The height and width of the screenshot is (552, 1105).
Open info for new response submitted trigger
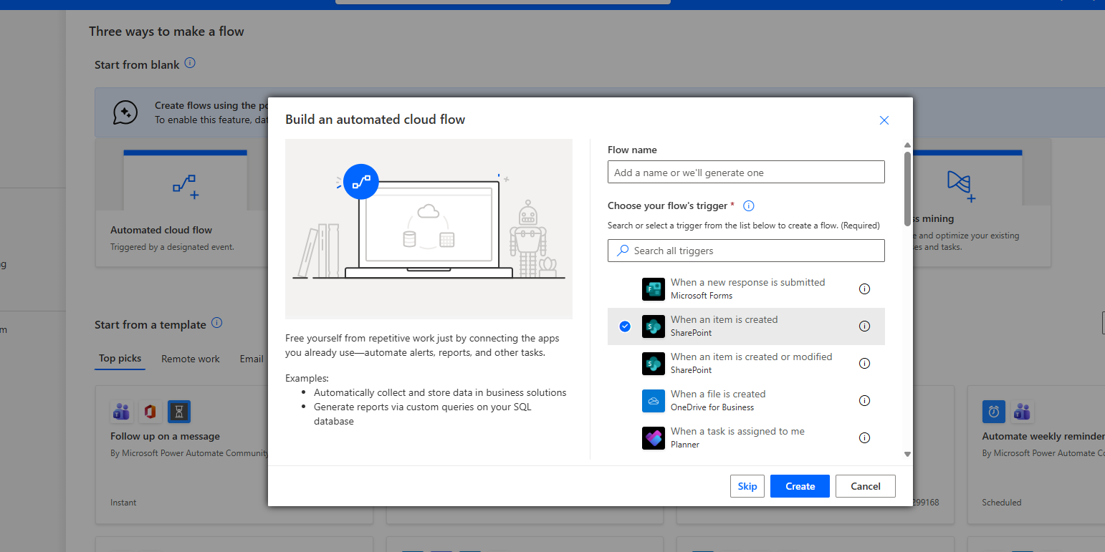[864, 289]
